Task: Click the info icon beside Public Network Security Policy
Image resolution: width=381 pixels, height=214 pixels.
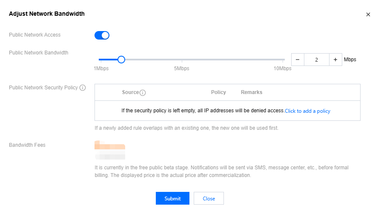Action: pyautogui.click(x=83, y=88)
